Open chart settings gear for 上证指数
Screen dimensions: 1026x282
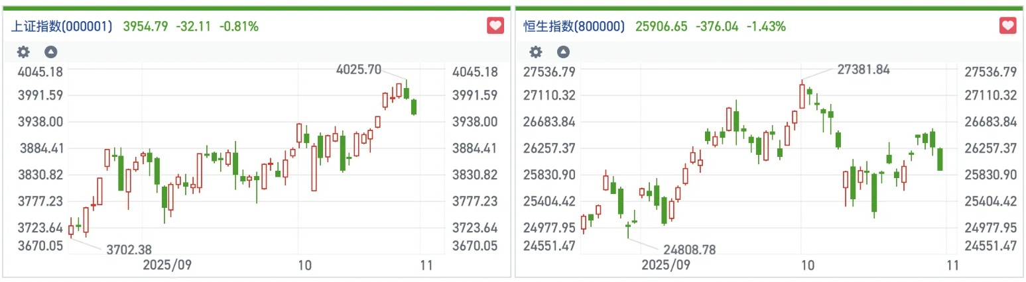click(x=23, y=52)
